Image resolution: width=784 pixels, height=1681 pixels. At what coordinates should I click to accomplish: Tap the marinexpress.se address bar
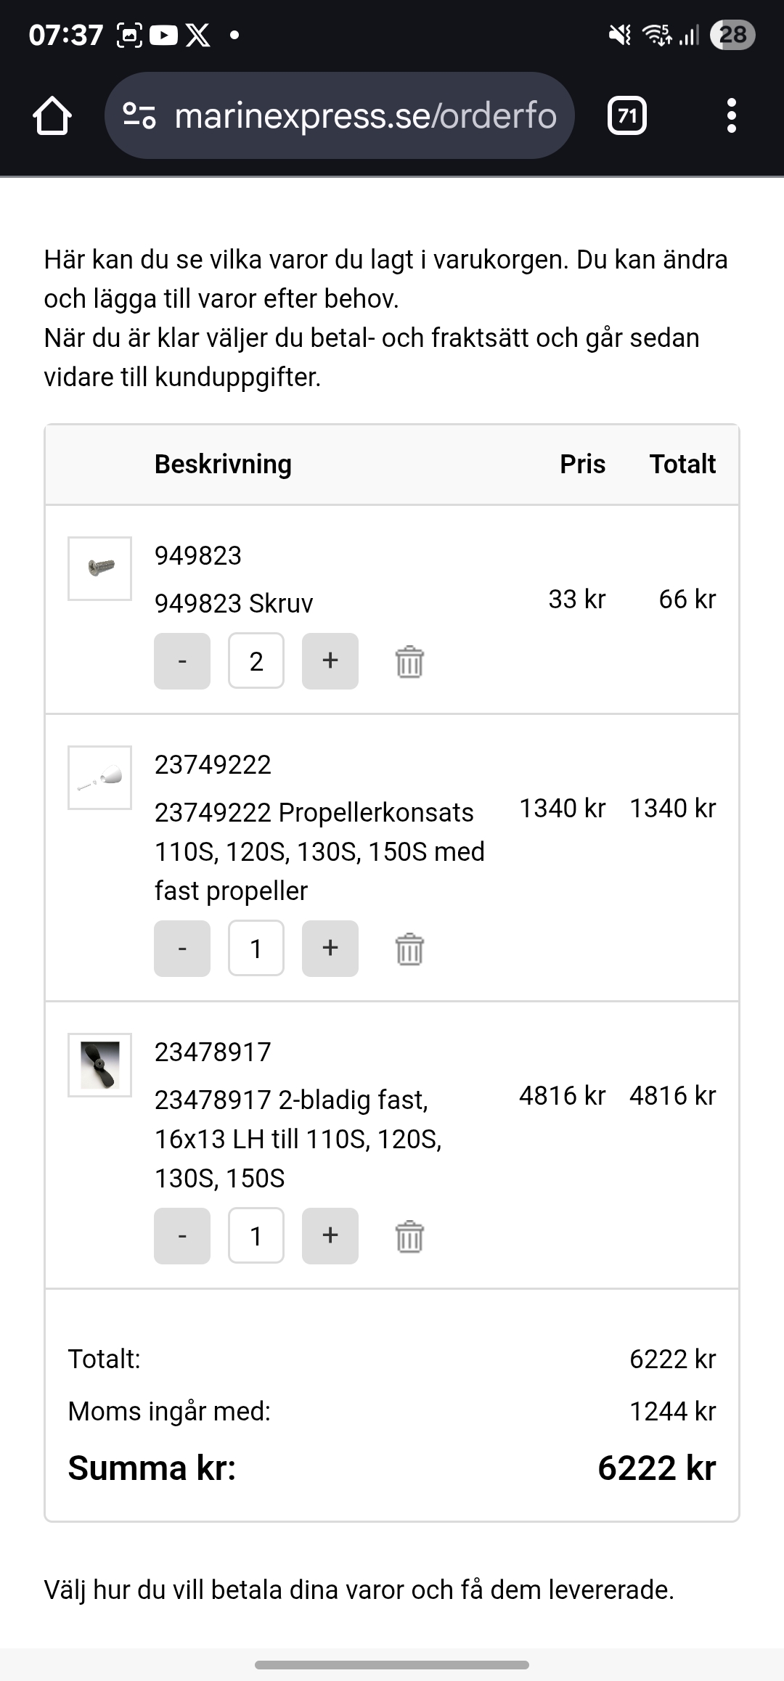pyautogui.click(x=363, y=116)
